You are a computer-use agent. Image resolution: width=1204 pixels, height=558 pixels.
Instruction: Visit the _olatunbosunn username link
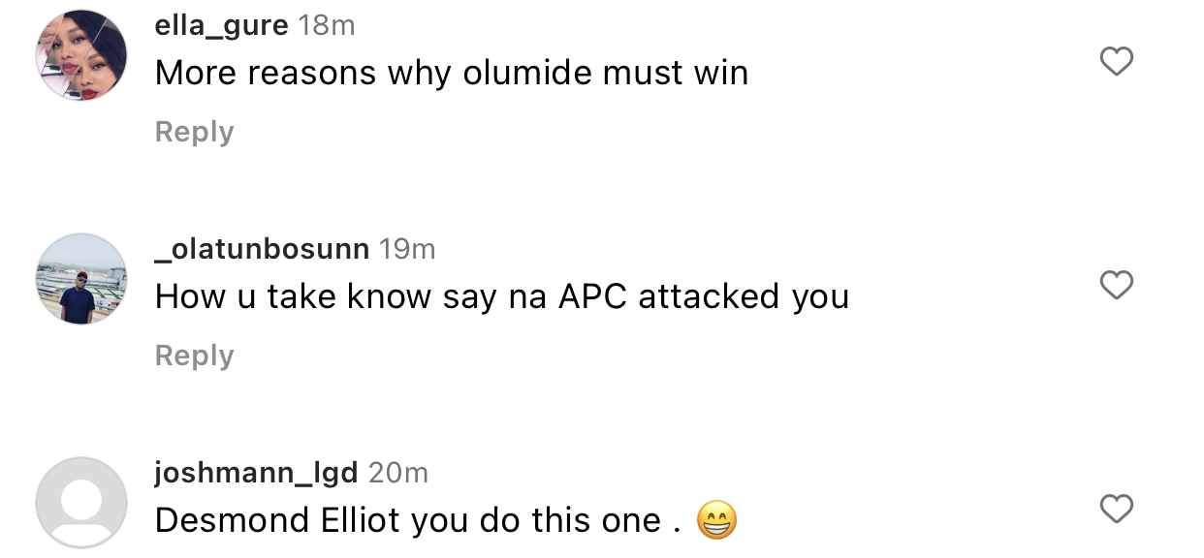[x=262, y=249]
